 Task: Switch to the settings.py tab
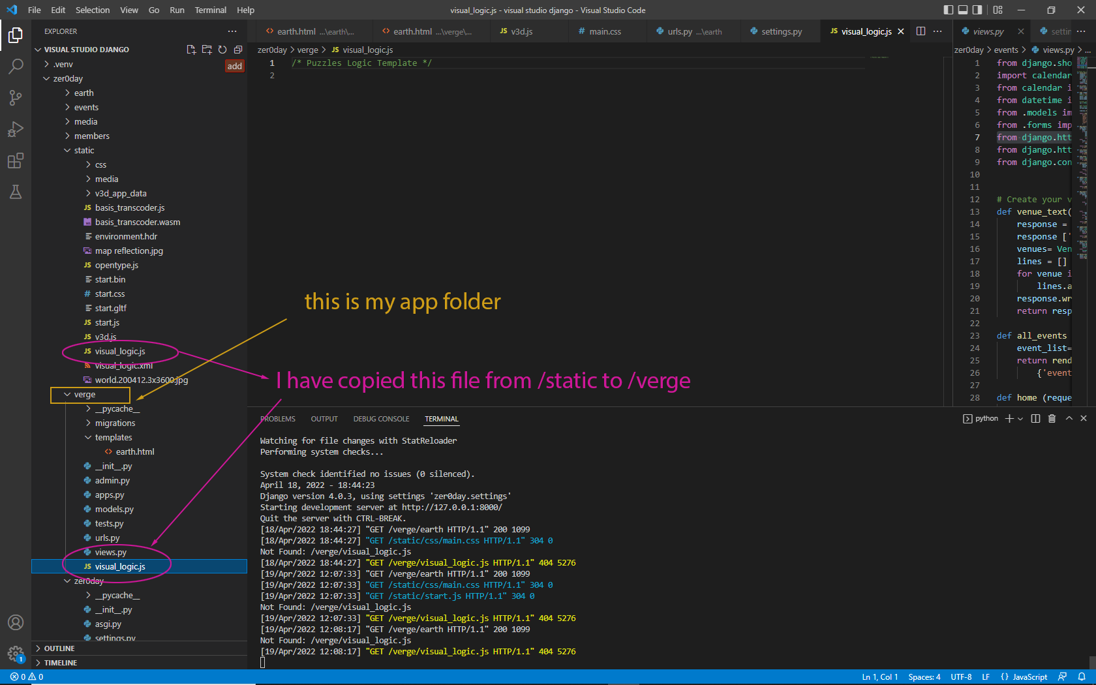click(x=782, y=31)
